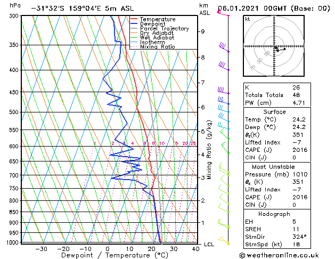Screen dimensions: 335x259
Task: Click the red Temperature legend line swatch
Action: click(x=134, y=19)
